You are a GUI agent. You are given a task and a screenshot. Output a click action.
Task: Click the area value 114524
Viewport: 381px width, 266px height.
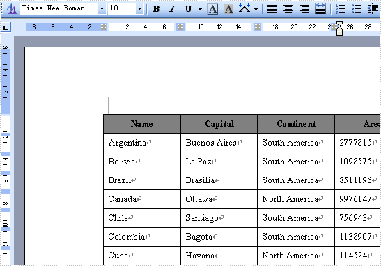tap(353, 256)
